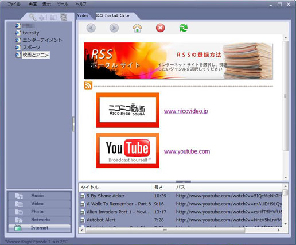Select the blurred first feed item
The height and width of the screenshot is (245, 296).
click(x=28, y=26)
